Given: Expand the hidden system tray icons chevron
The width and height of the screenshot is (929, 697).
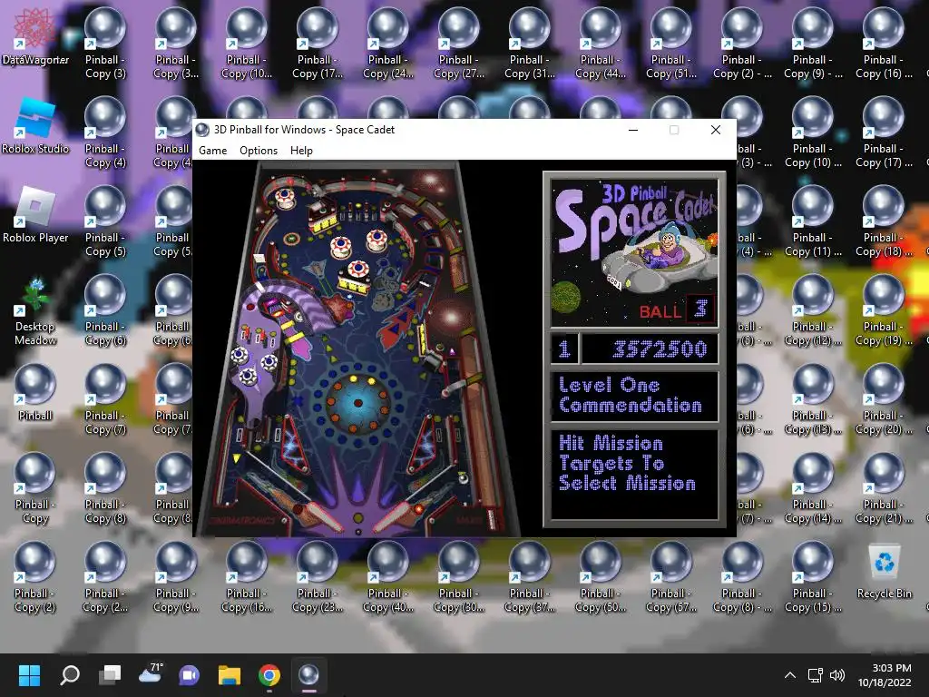Looking at the screenshot, I should (790, 675).
